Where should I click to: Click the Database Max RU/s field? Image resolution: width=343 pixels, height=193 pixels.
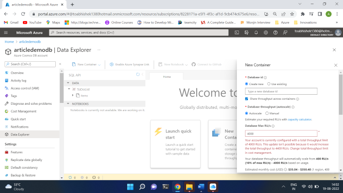point(281,134)
